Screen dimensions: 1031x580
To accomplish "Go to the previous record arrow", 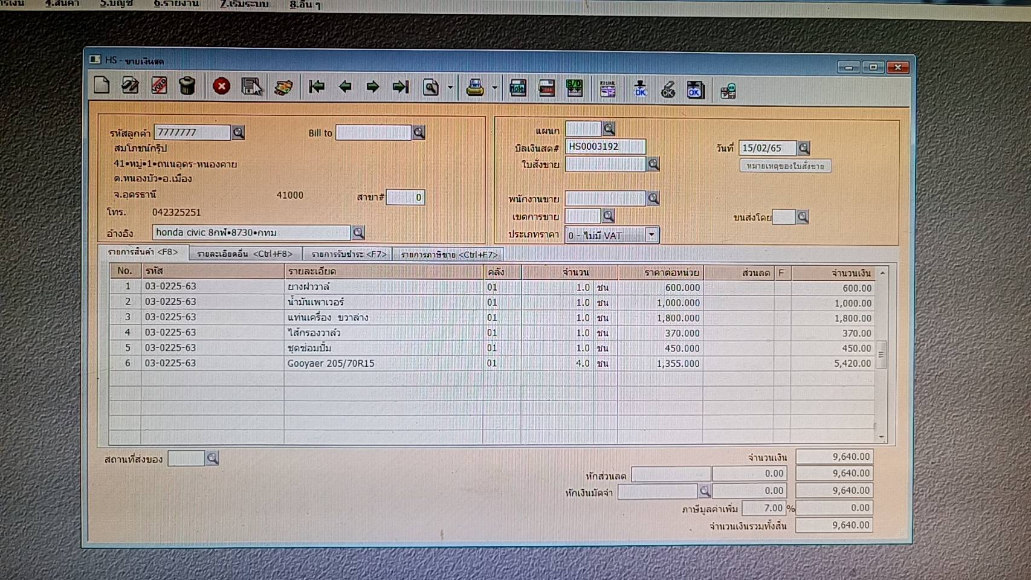I will 345,87.
